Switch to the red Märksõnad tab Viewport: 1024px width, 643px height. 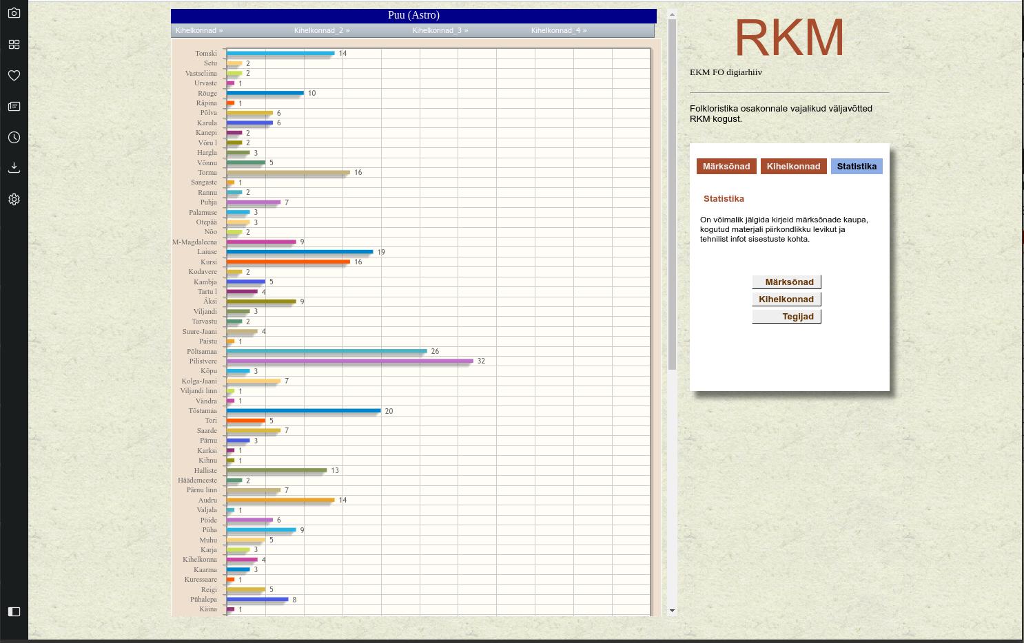click(x=726, y=167)
